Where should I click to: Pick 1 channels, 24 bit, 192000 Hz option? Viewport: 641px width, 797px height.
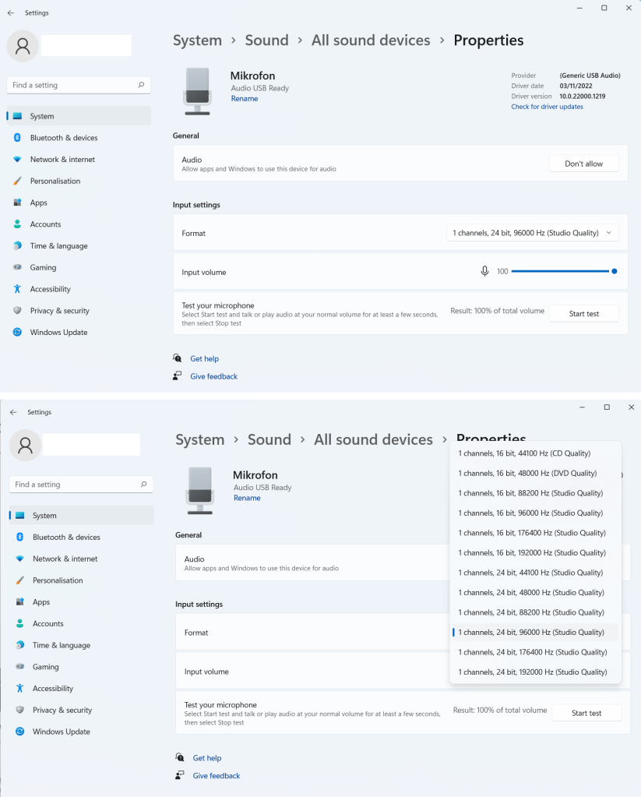532,672
